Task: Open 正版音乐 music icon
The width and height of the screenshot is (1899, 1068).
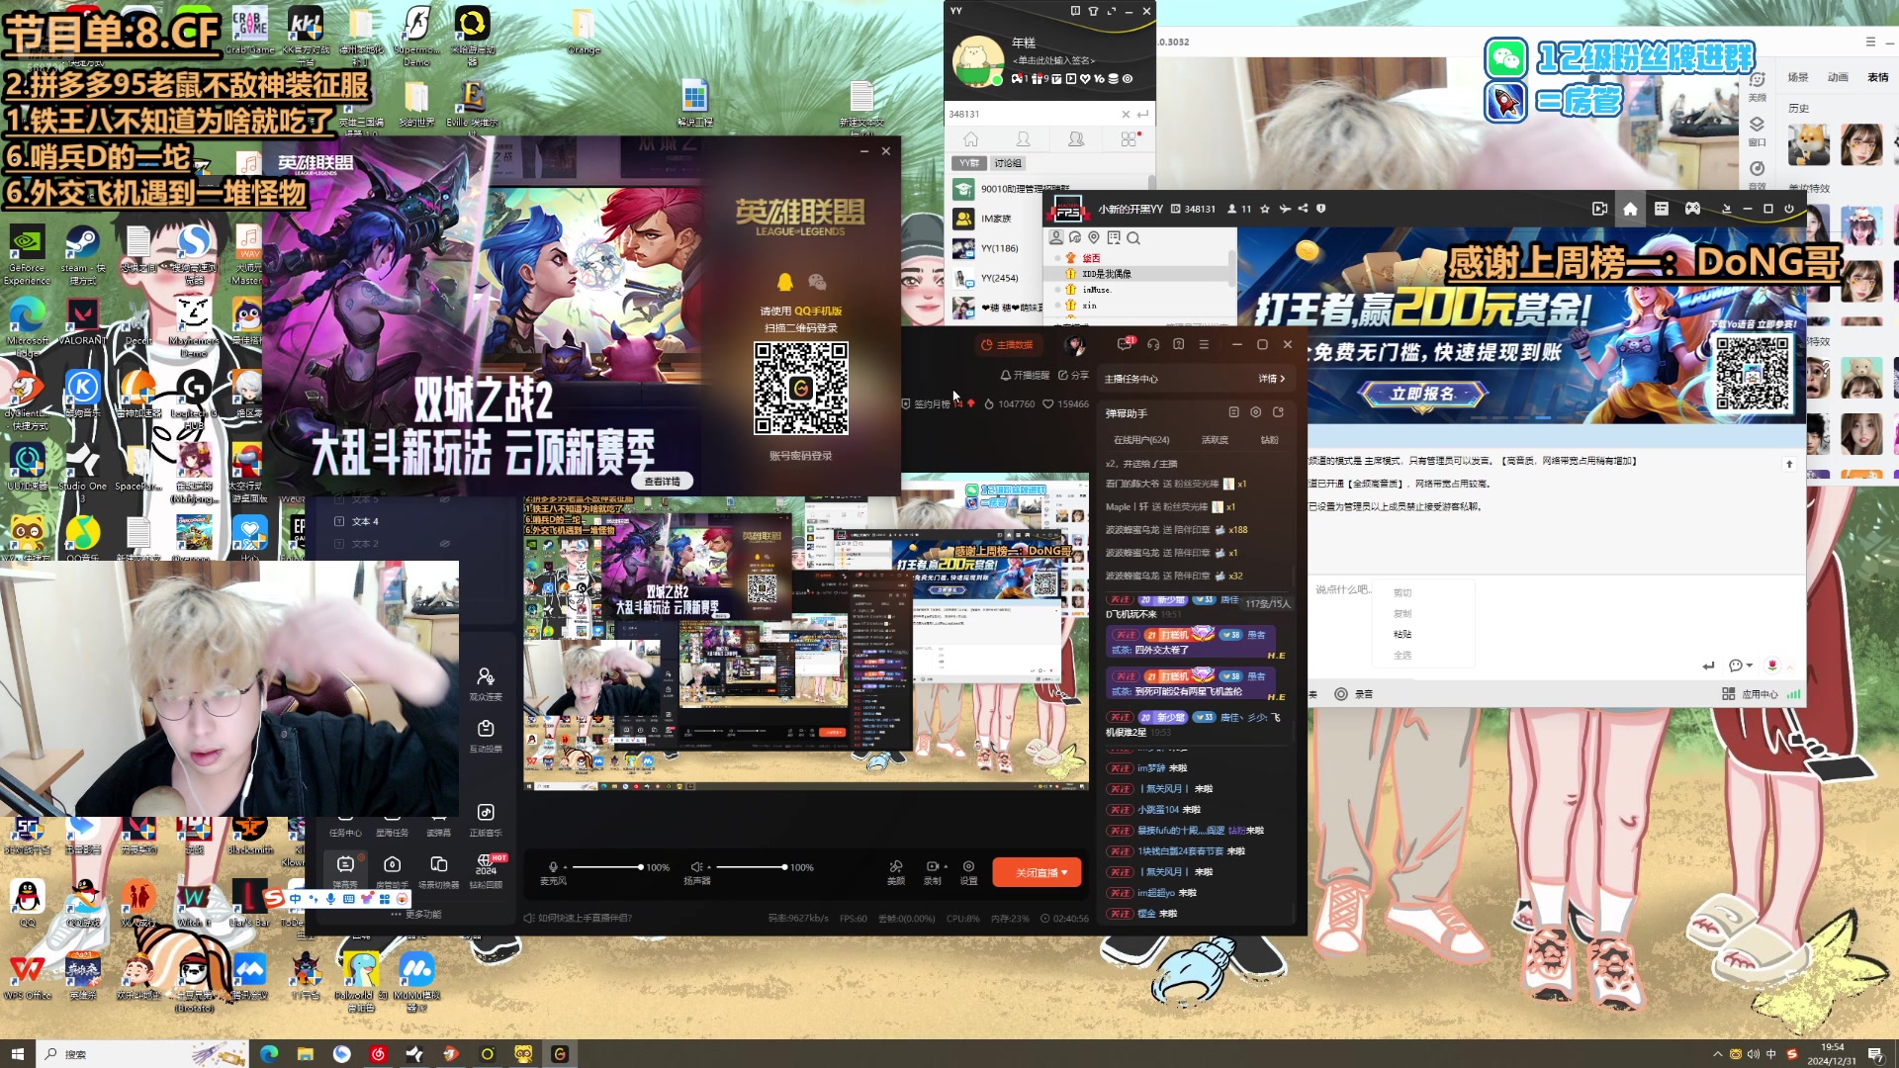Action: tap(486, 812)
